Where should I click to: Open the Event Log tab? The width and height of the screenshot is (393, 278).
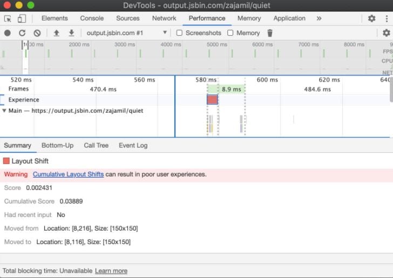point(133,145)
